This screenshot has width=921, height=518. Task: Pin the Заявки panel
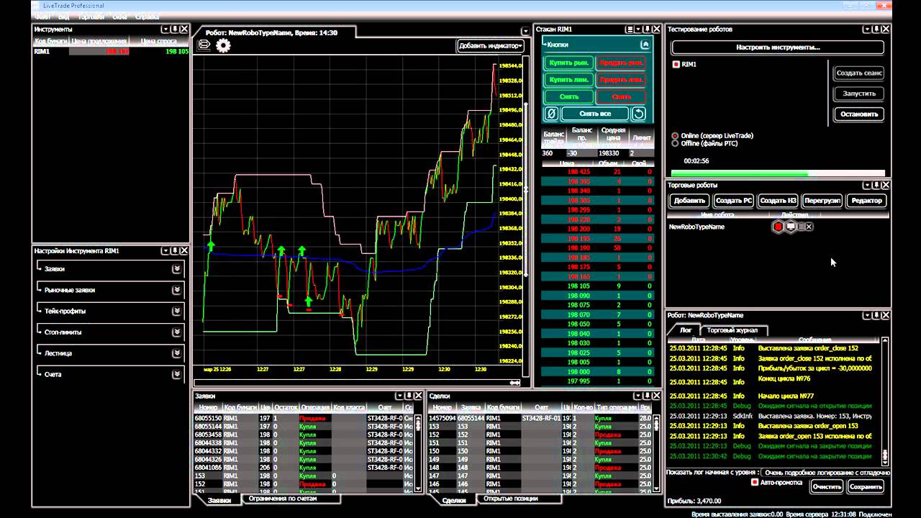(x=408, y=396)
